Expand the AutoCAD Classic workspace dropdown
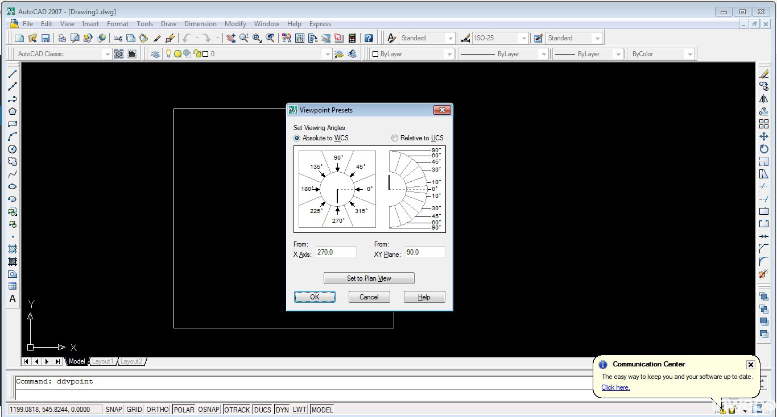 106,54
